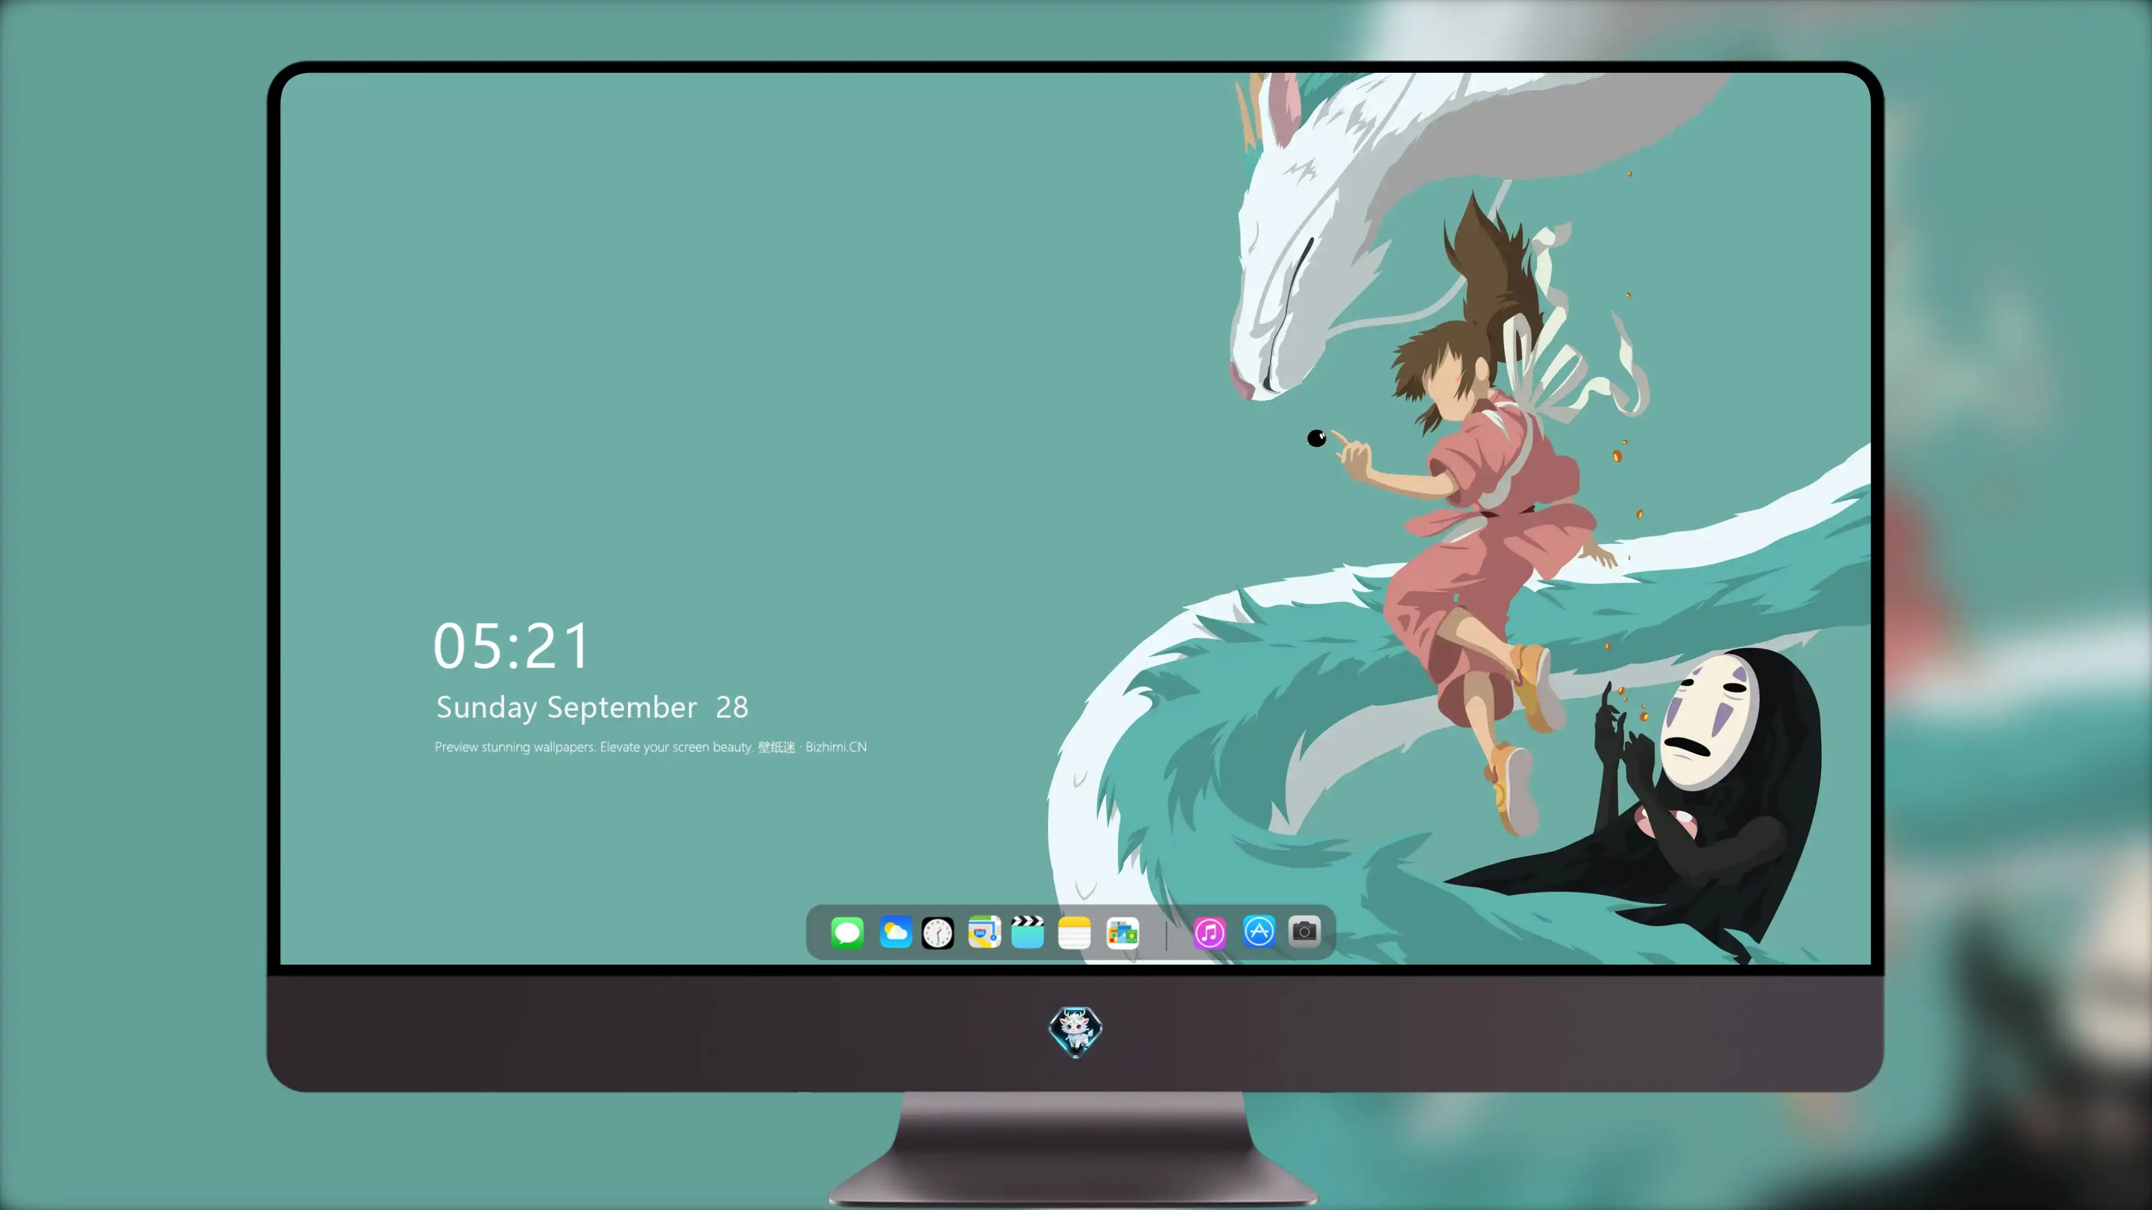The width and height of the screenshot is (2152, 1210).
Task: Open the blue App Store icon
Action: (x=1259, y=931)
